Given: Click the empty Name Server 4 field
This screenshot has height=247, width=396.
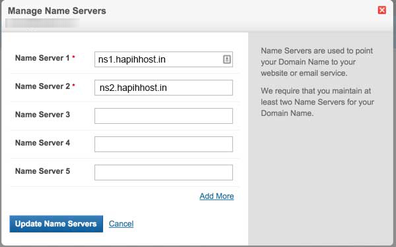Looking at the screenshot, I should click(164, 144).
